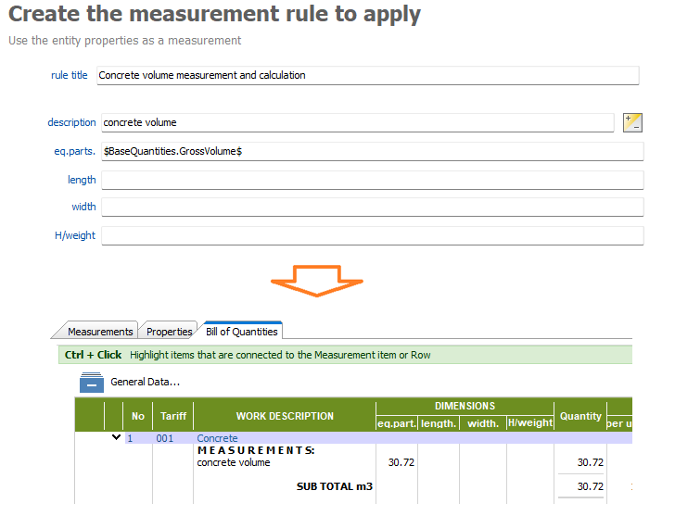This screenshot has width=675, height=516.
Task: Click the WORK DESCRIPTION column header
Action: 284,416
